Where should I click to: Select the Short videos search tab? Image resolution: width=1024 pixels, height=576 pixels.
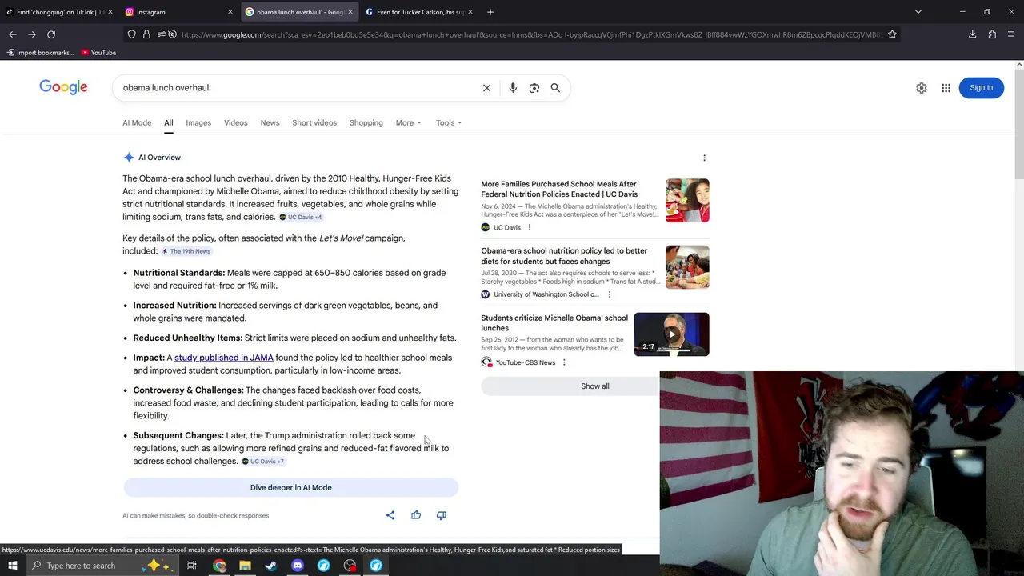coord(314,122)
